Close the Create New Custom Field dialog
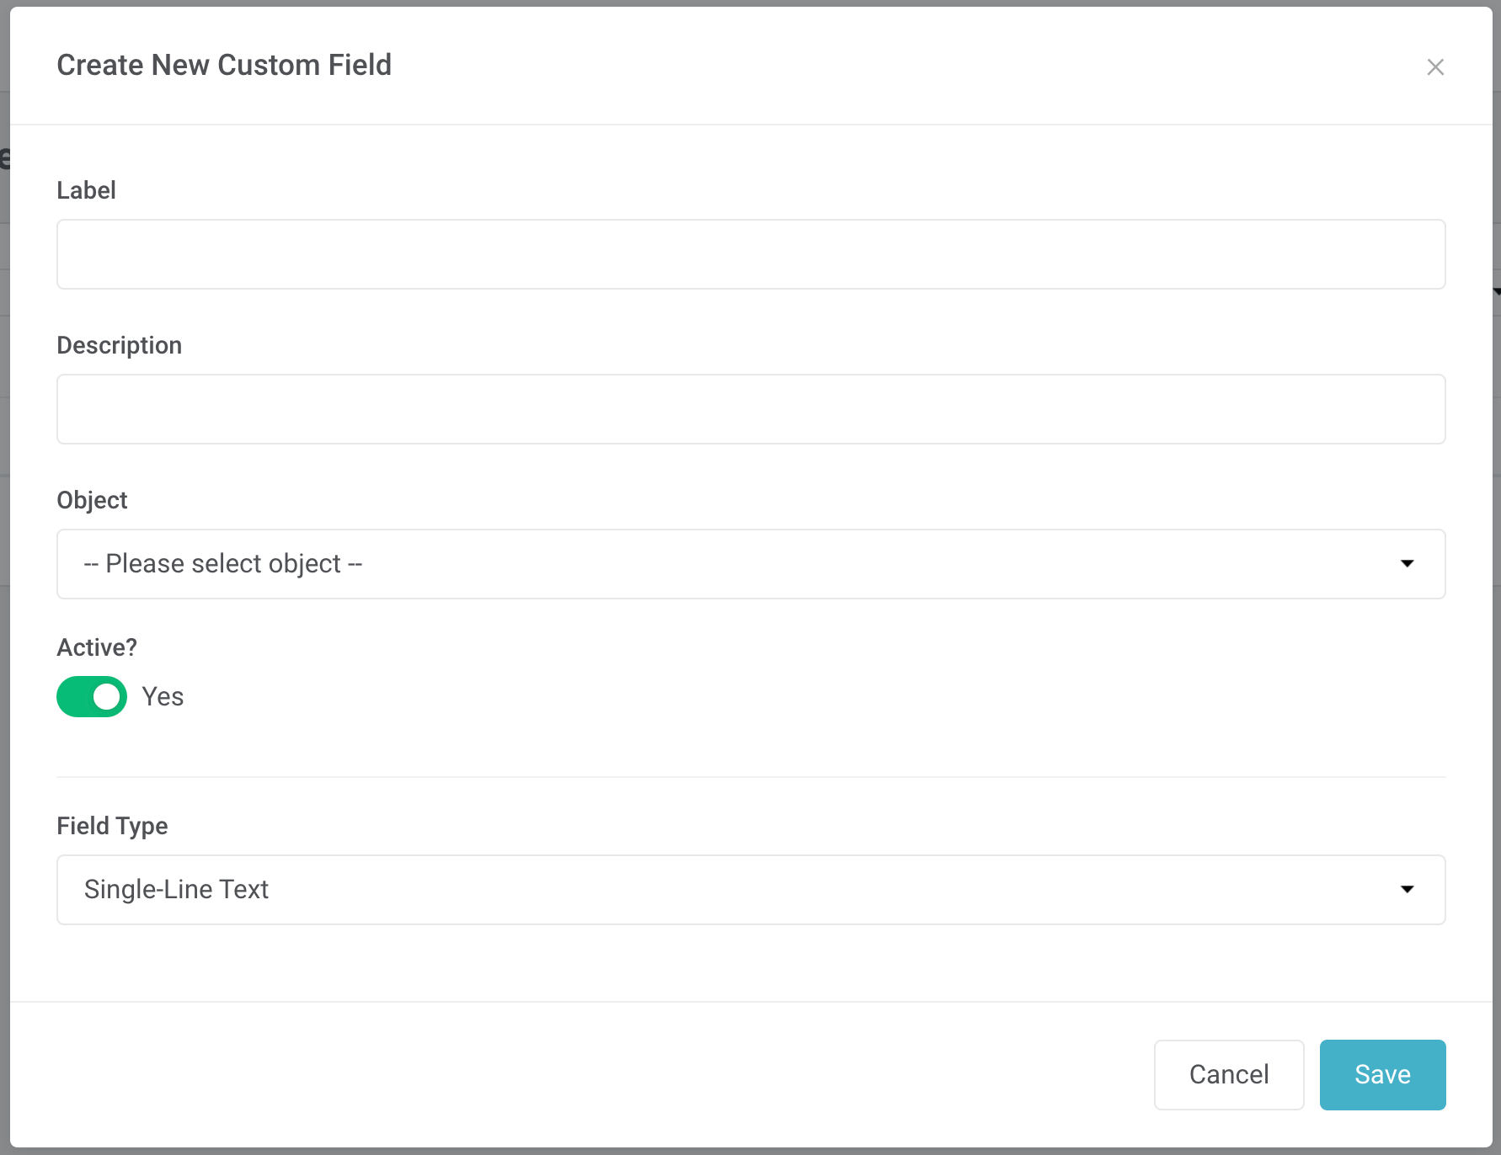This screenshot has height=1155, width=1501. [1435, 67]
